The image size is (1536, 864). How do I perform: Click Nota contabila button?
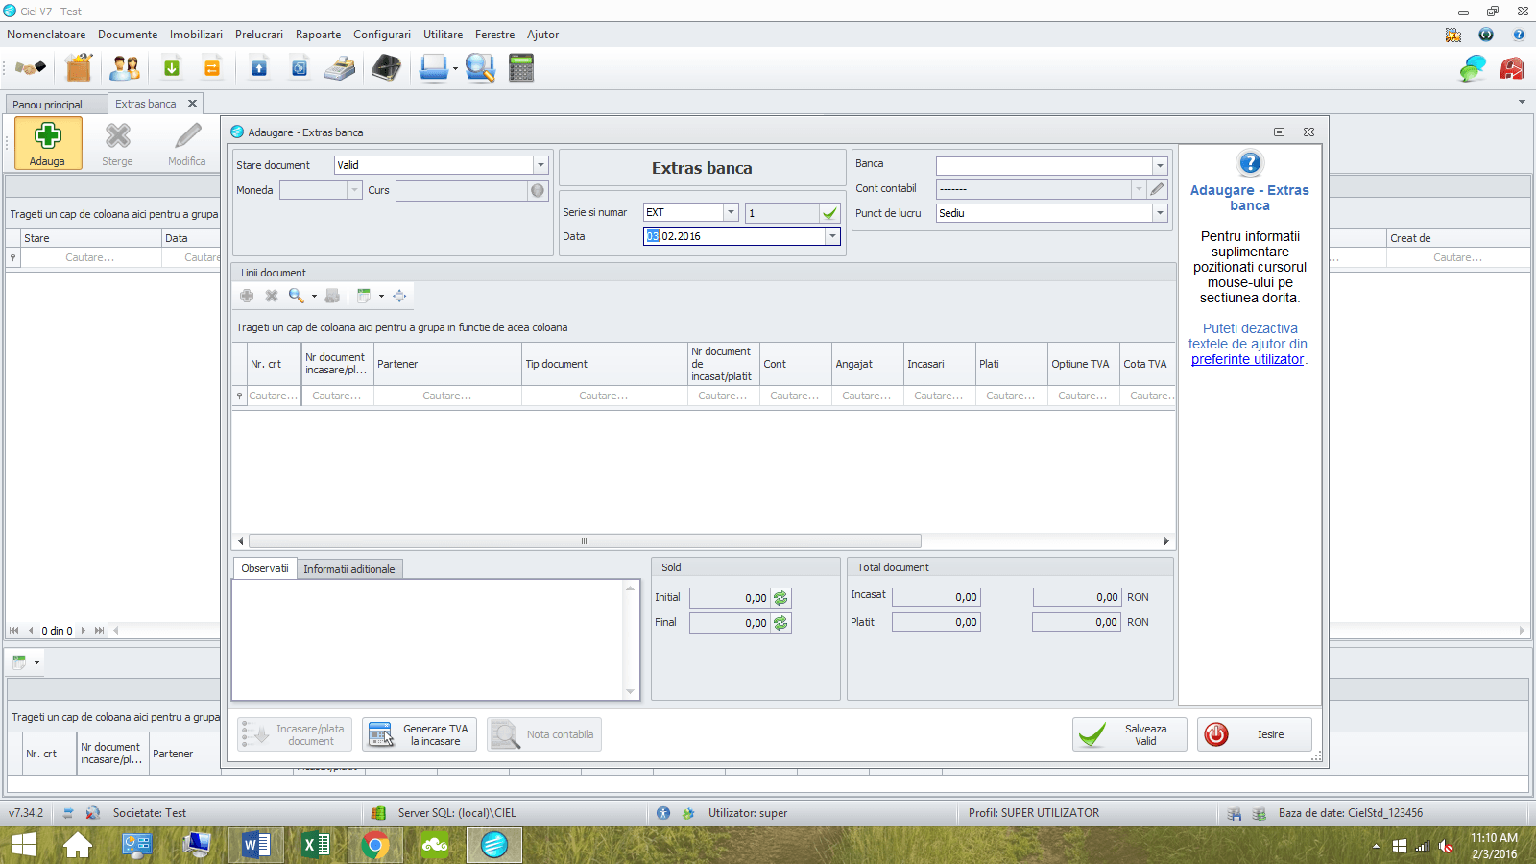point(544,734)
